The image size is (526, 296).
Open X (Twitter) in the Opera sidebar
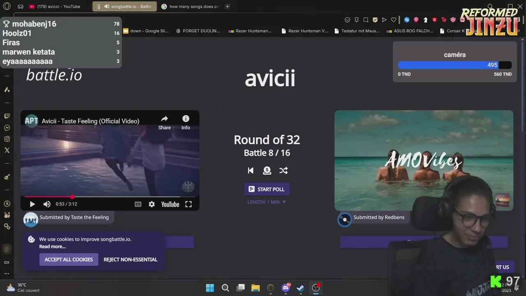(7, 150)
